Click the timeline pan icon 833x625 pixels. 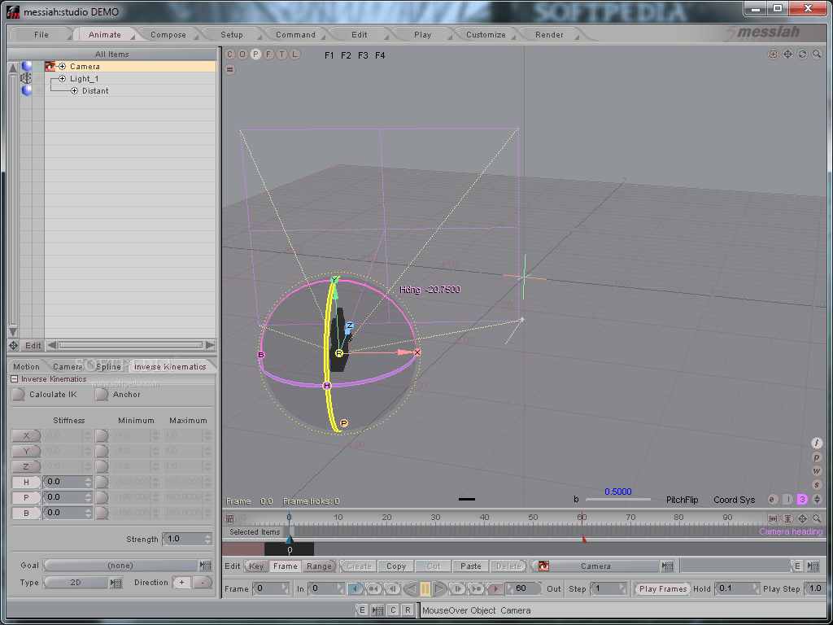[802, 518]
